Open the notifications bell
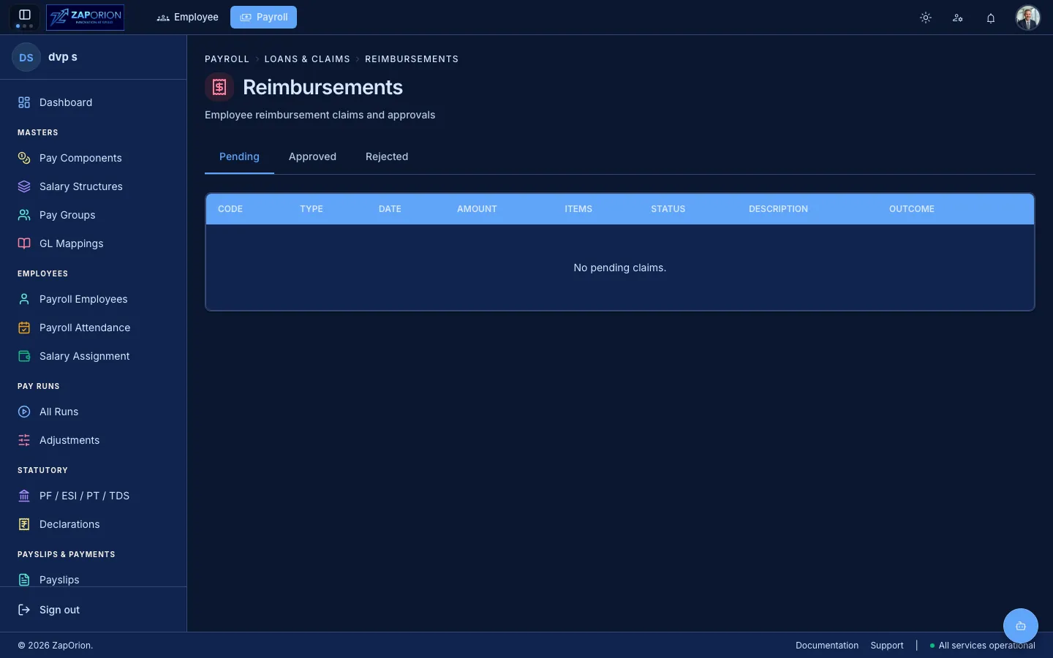The width and height of the screenshot is (1053, 658). 991,18
